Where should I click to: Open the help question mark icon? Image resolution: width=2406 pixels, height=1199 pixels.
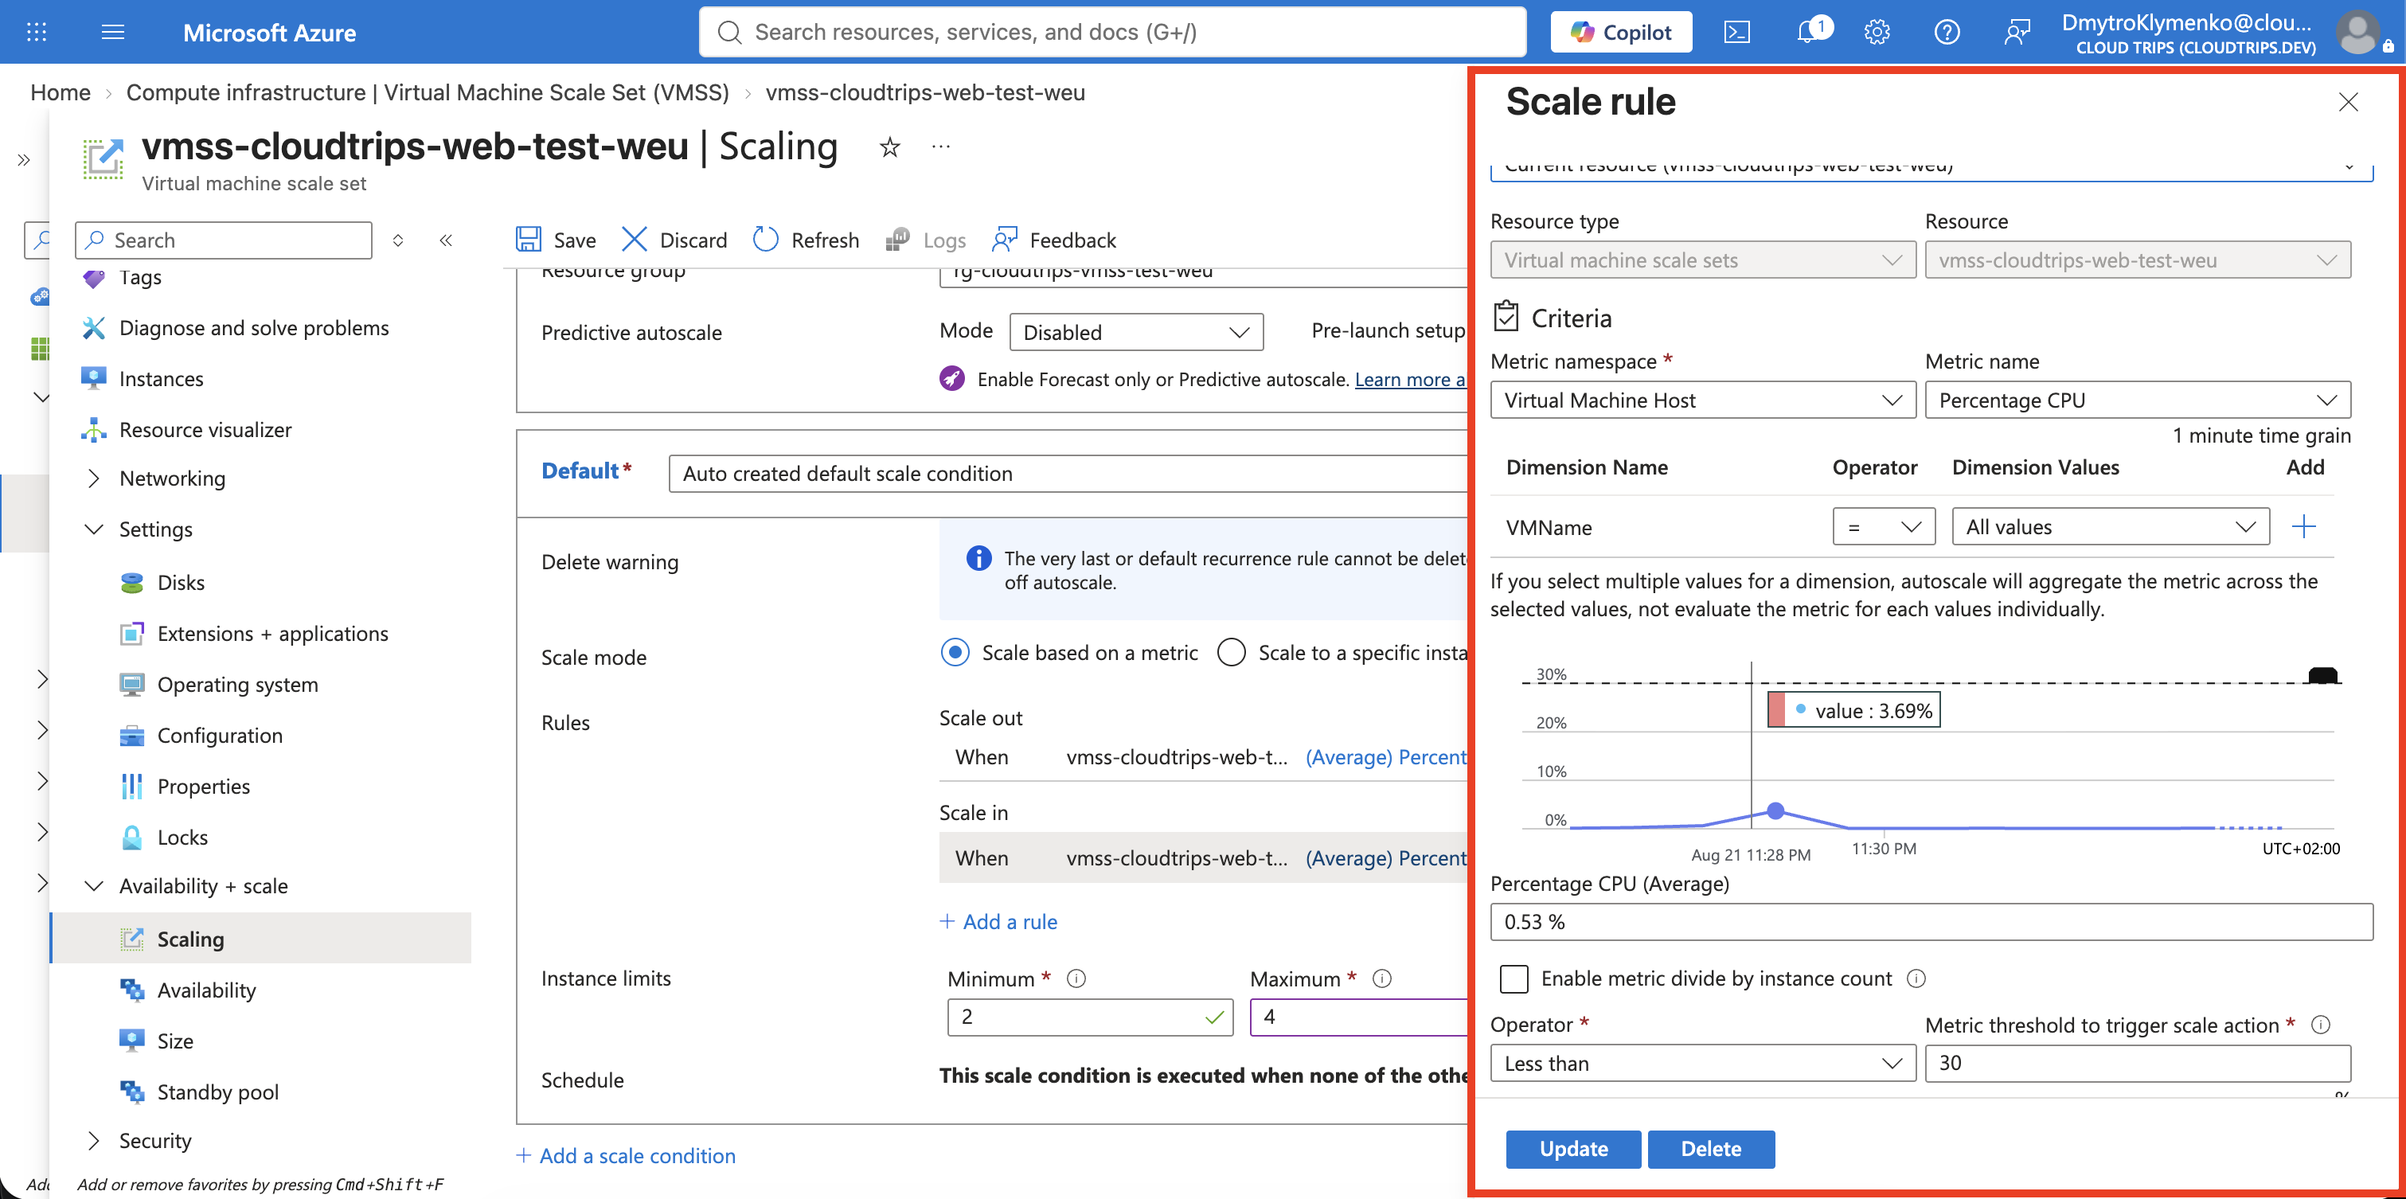[x=1947, y=32]
